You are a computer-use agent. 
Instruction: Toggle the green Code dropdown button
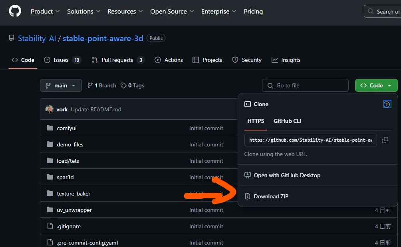pos(376,85)
